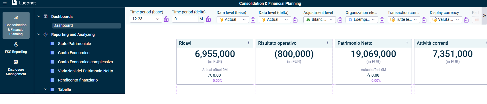Toggle the lock for Time period (base)

coord(166,19)
